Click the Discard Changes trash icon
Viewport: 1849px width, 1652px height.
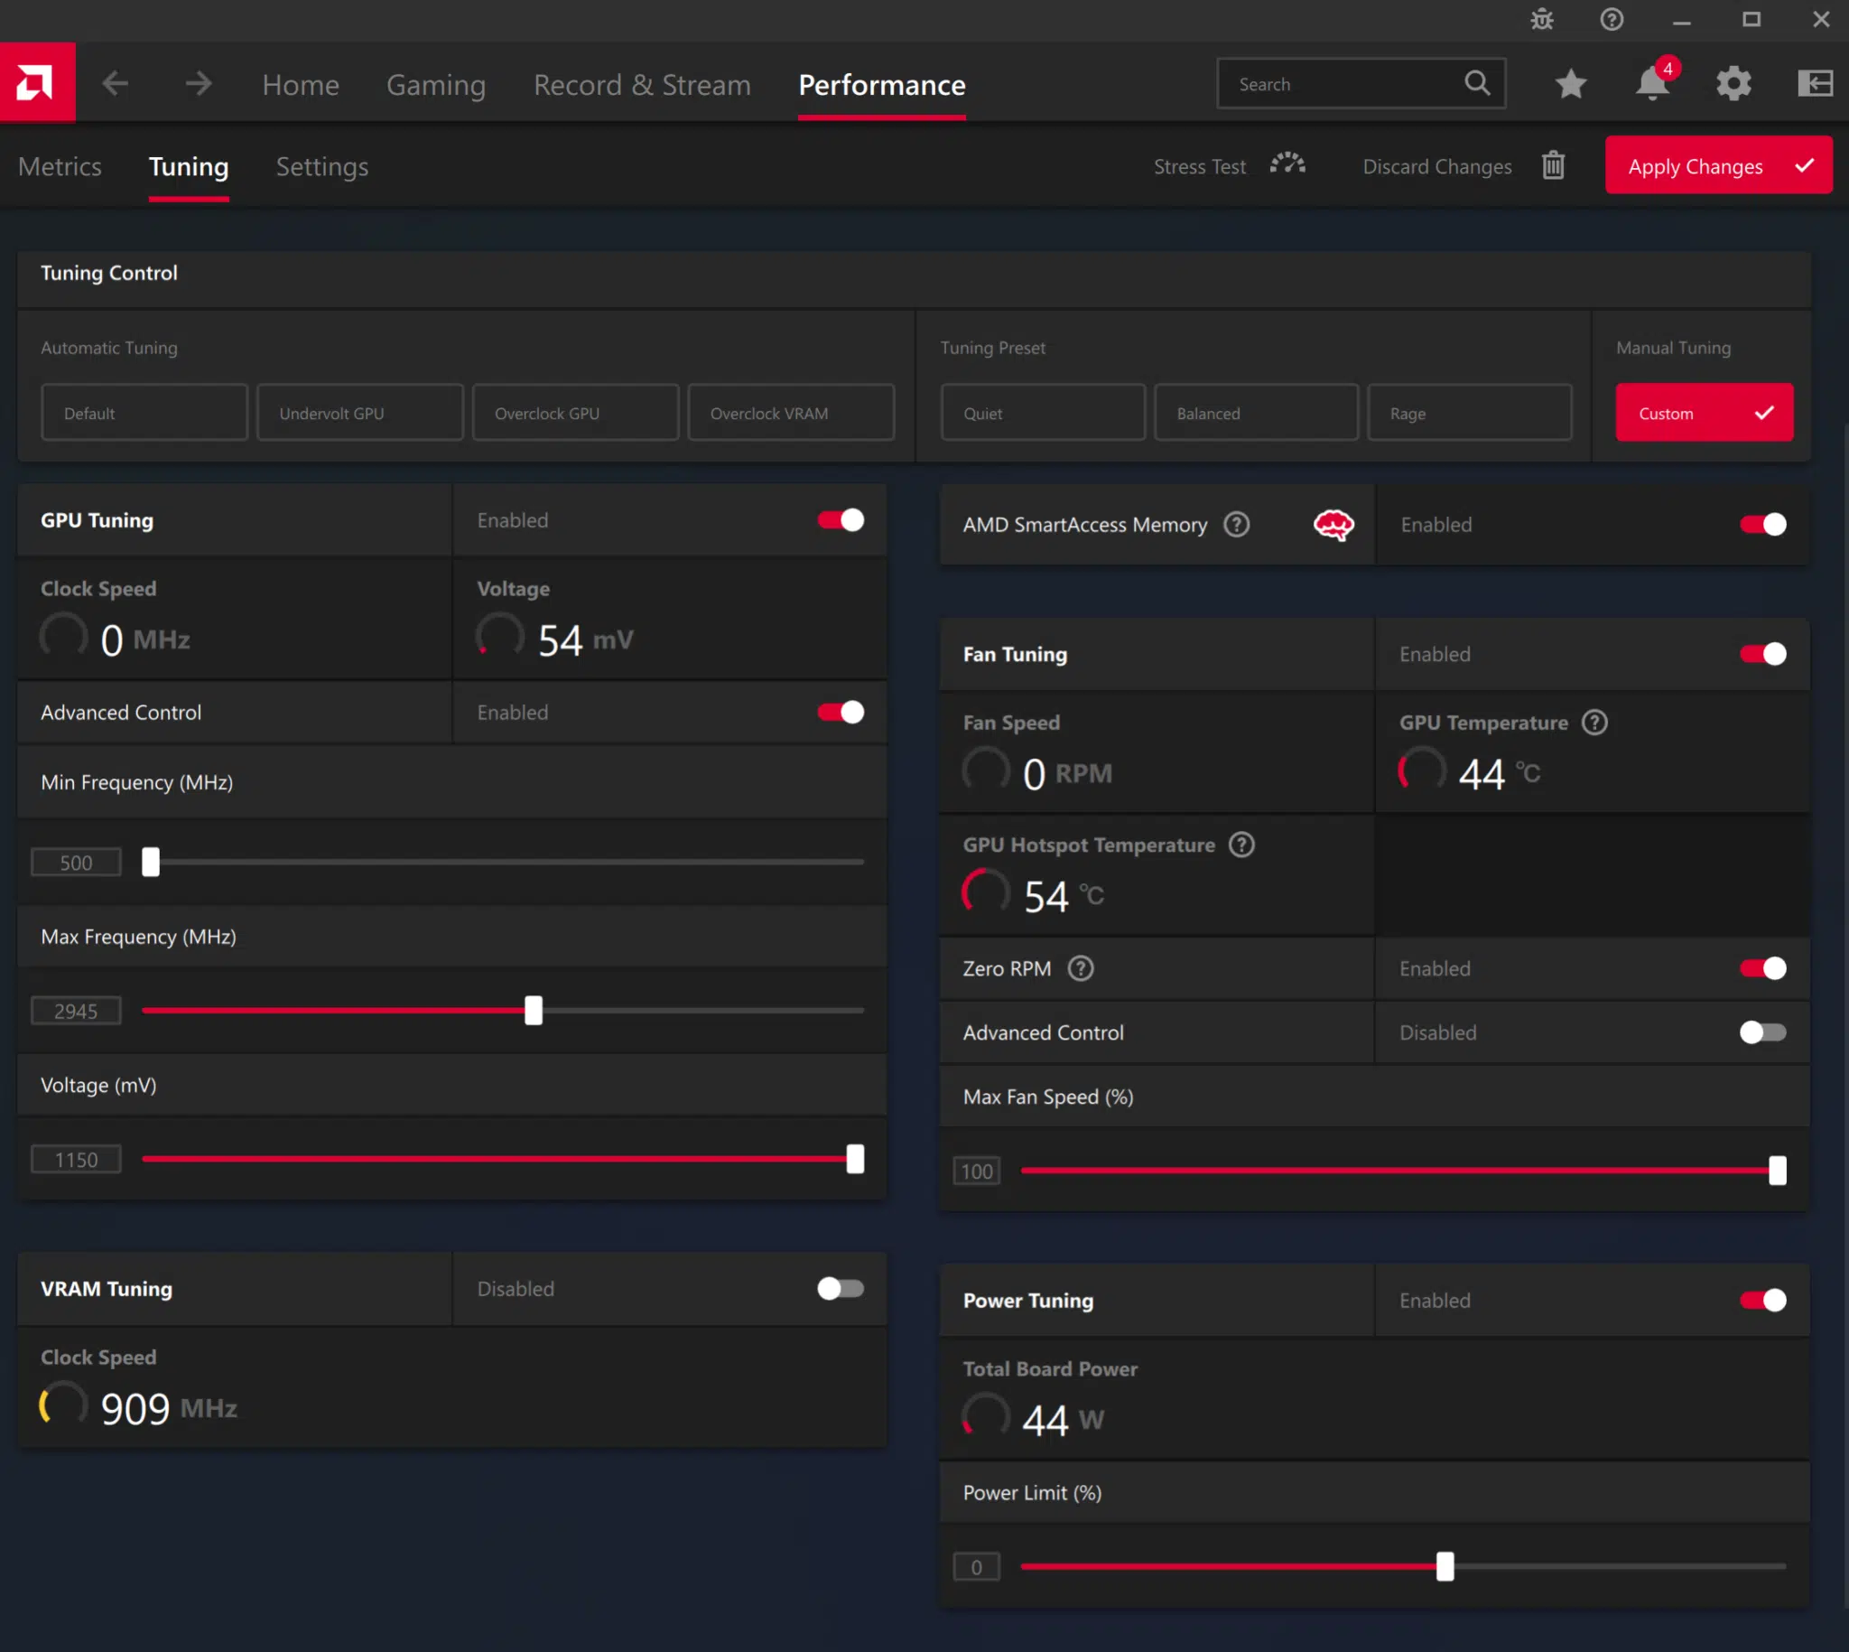click(1553, 165)
